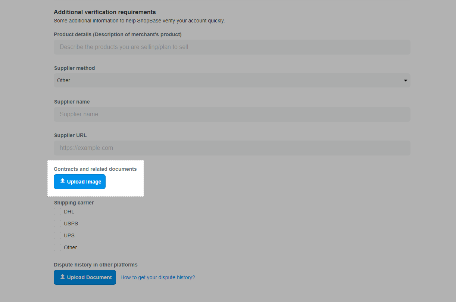Enable the USPS shipping carrier checkbox

[x=57, y=224]
